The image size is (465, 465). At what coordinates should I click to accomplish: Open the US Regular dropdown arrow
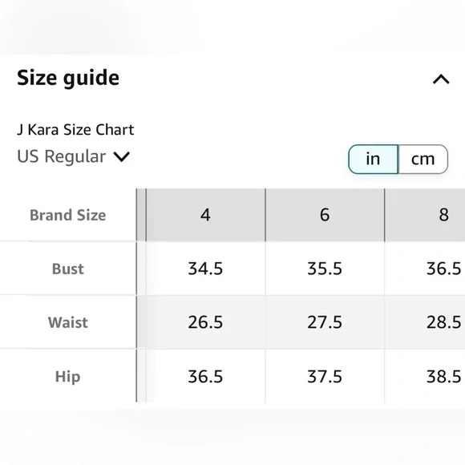(122, 156)
